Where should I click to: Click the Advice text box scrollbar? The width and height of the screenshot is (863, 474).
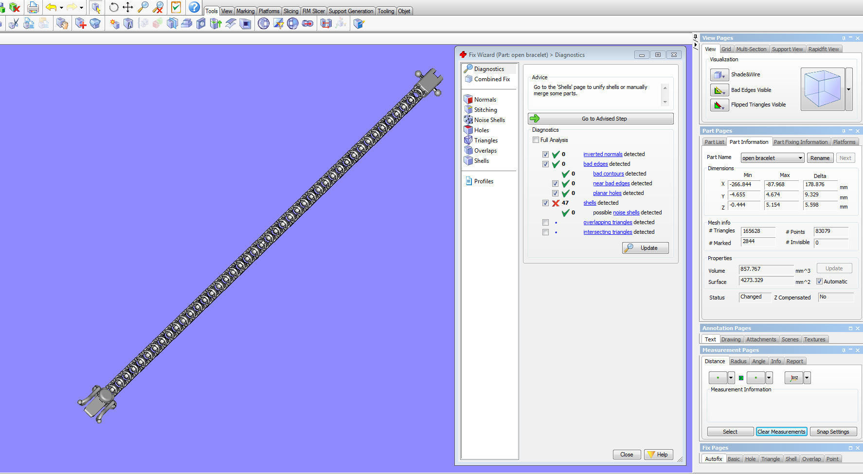665,94
